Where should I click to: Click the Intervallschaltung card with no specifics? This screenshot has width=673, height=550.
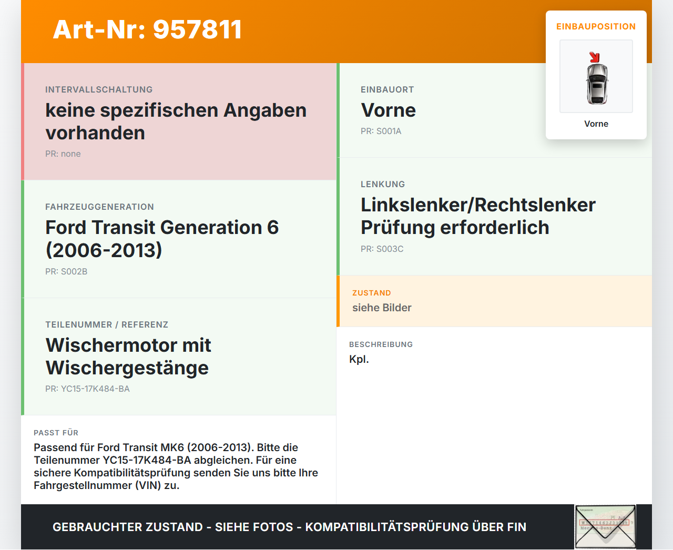179,121
